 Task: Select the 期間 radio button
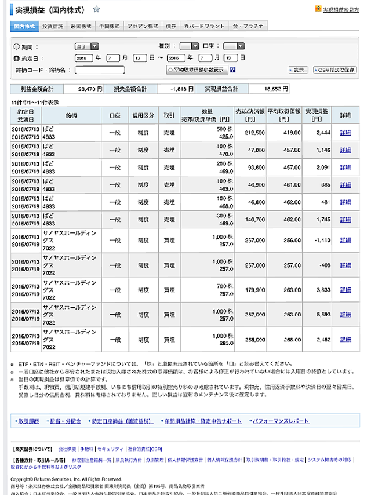(16, 46)
